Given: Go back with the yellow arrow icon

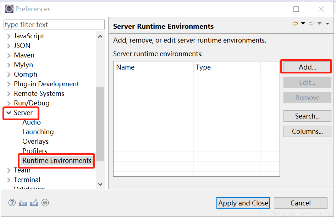Looking at the screenshot, I should pyautogui.click(x=295, y=23).
